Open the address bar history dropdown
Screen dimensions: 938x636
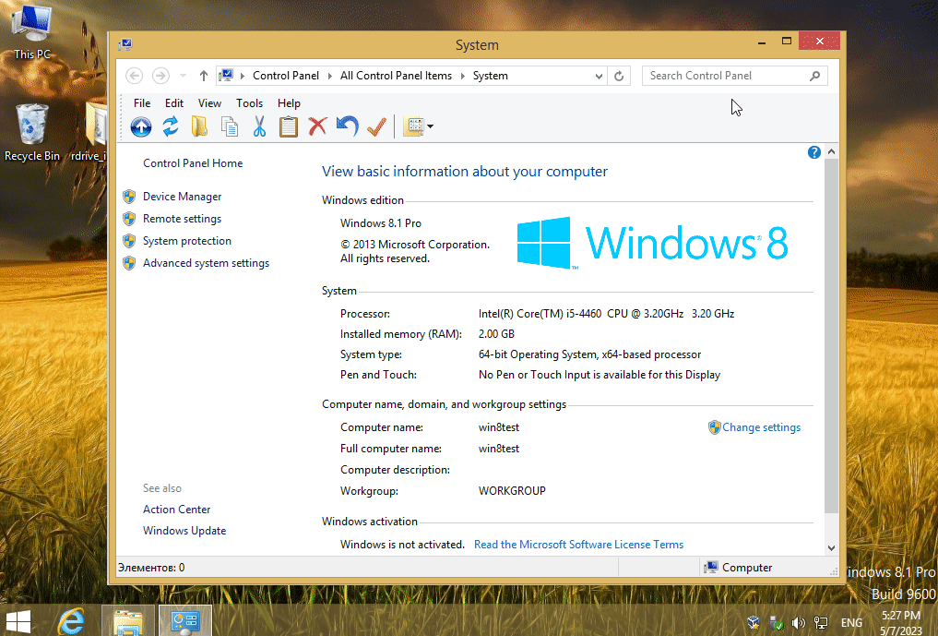(599, 76)
